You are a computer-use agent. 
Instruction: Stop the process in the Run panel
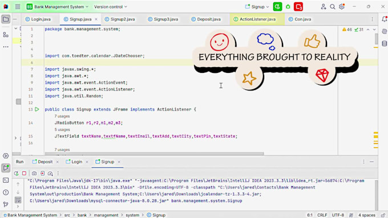coord(24,173)
